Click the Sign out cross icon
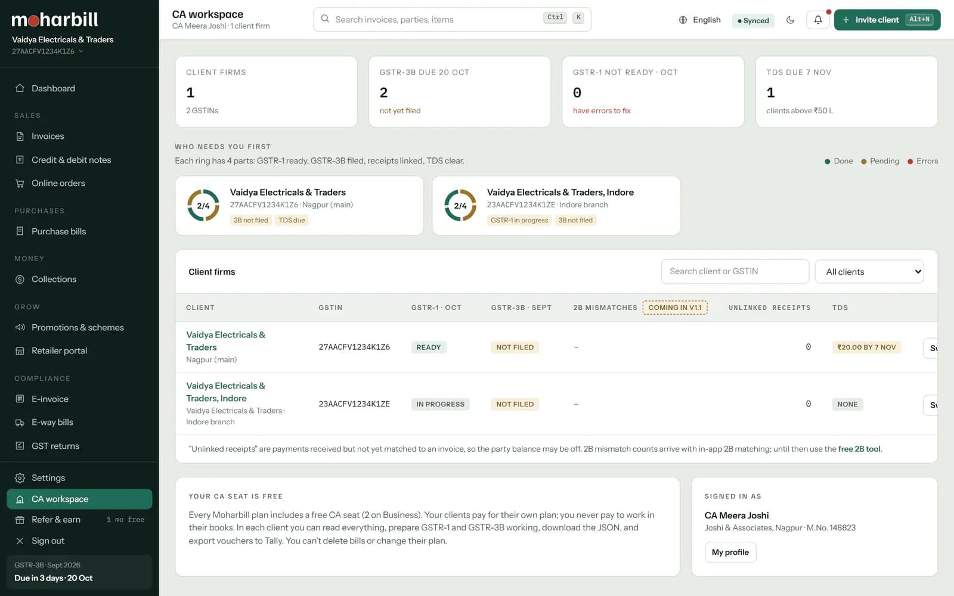Viewport: 954px width, 596px height. (x=20, y=541)
